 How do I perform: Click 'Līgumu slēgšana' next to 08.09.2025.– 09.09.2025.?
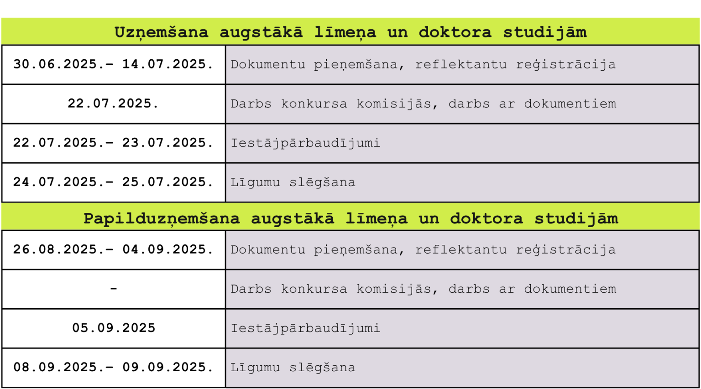[293, 368]
